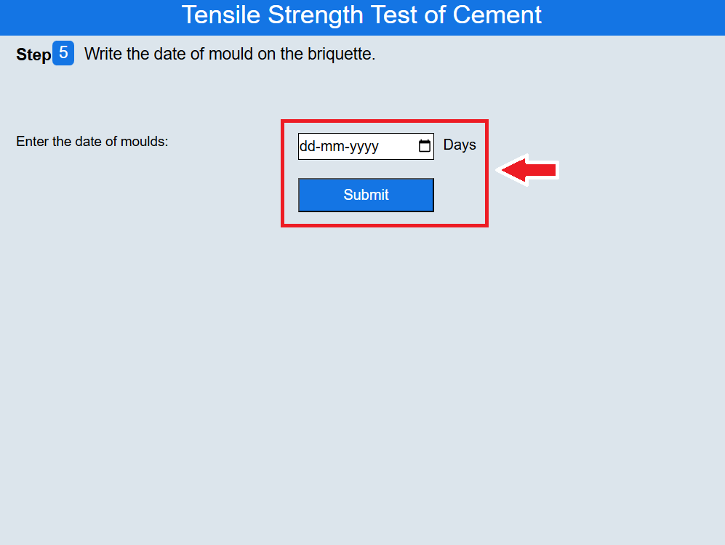Click the Days label beside the date field
This screenshot has height=545, width=725.
coord(460,145)
